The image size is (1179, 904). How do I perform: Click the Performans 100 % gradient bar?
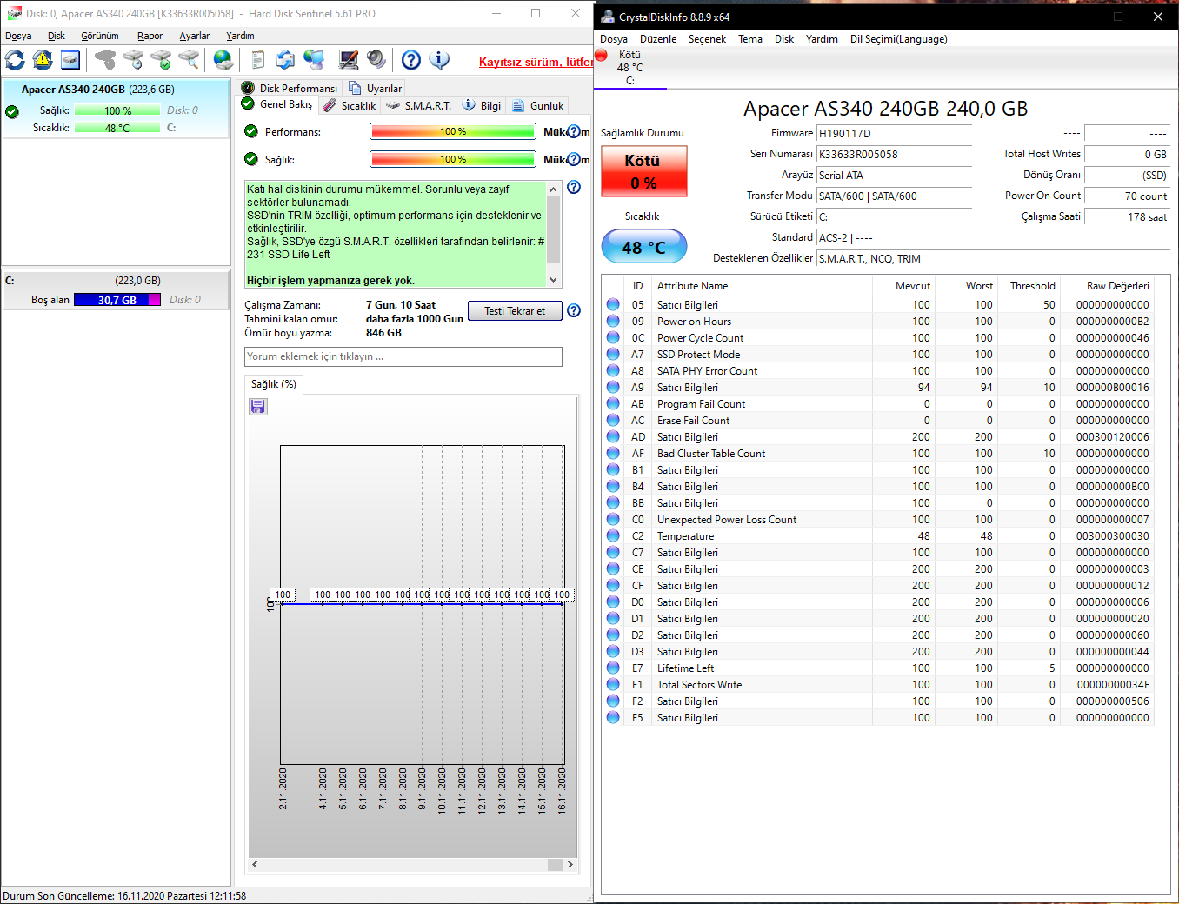453,132
